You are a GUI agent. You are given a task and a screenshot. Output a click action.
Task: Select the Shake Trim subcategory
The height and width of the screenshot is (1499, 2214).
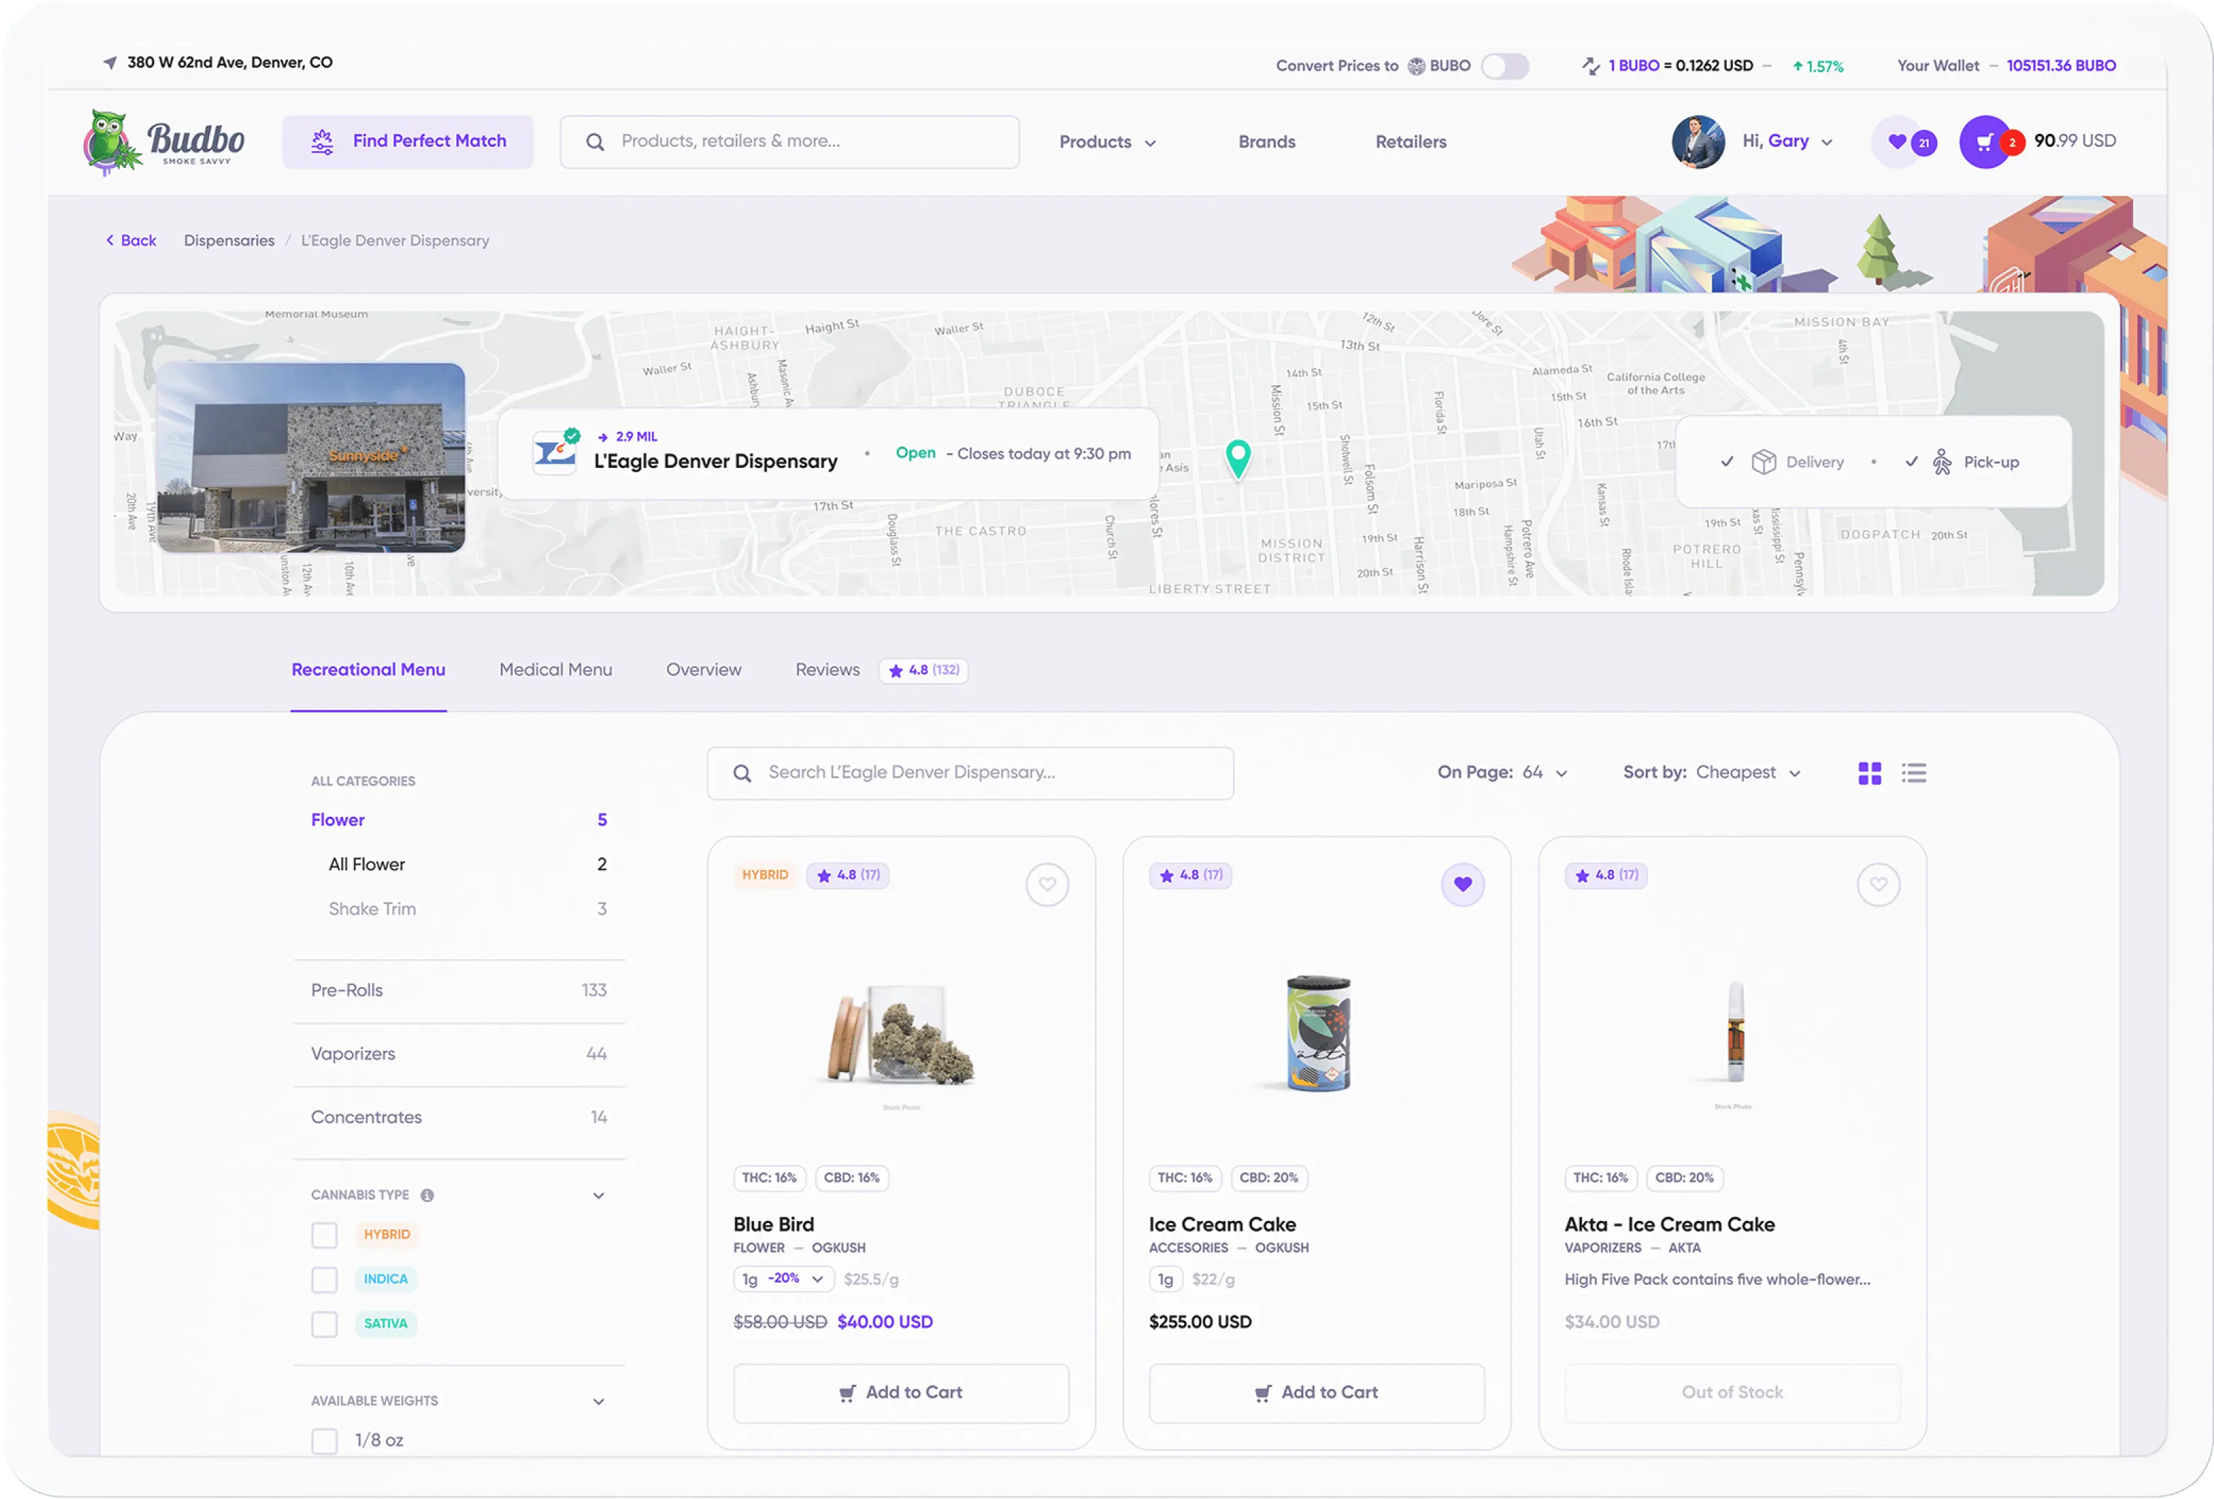coord(467,910)
